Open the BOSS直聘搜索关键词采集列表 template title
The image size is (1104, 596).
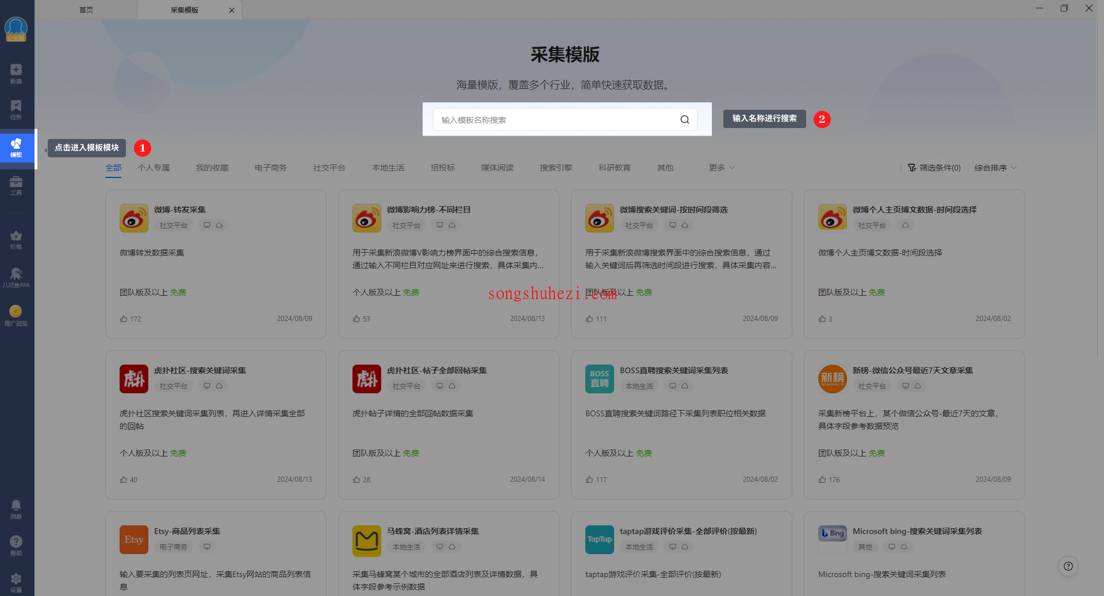674,370
